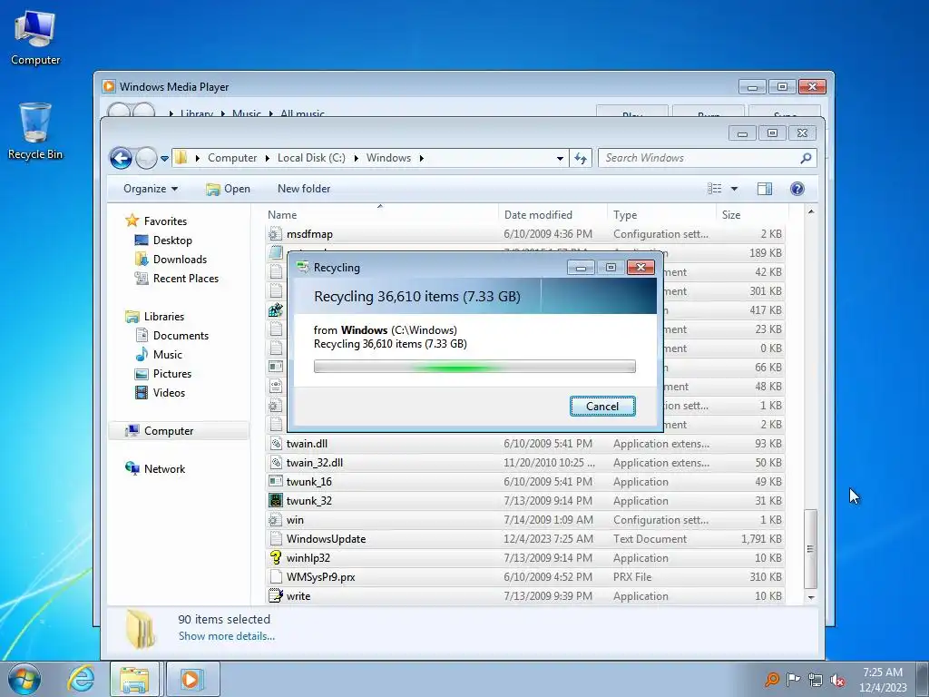Open the Videos library
The height and width of the screenshot is (697, 929).
pos(169,392)
